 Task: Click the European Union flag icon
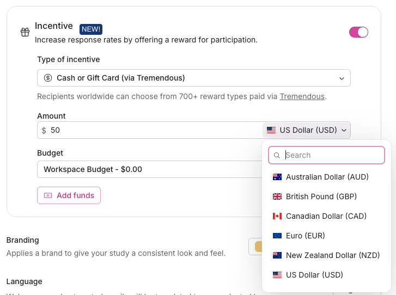click(277, 236)
